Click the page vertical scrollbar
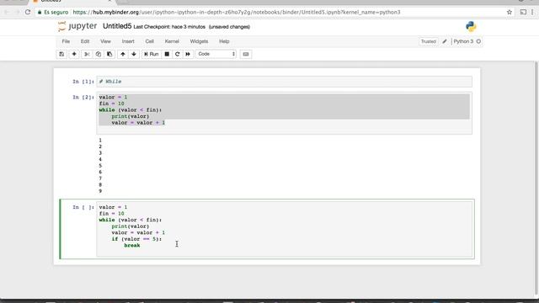Viewport: 539px width, 303px height. point(536,178)
